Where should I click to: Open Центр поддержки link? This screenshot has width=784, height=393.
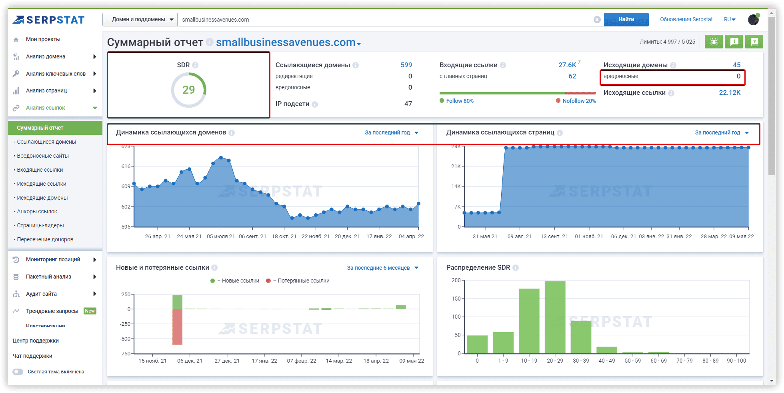tap(36, 341)
